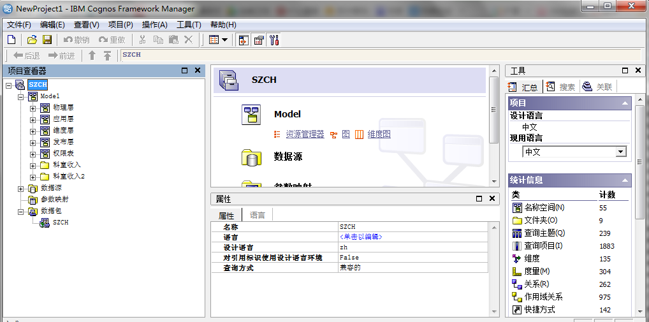This screenshot has height=322, width=649.
Task: Open a project with the folder icon
Action: 32,40
